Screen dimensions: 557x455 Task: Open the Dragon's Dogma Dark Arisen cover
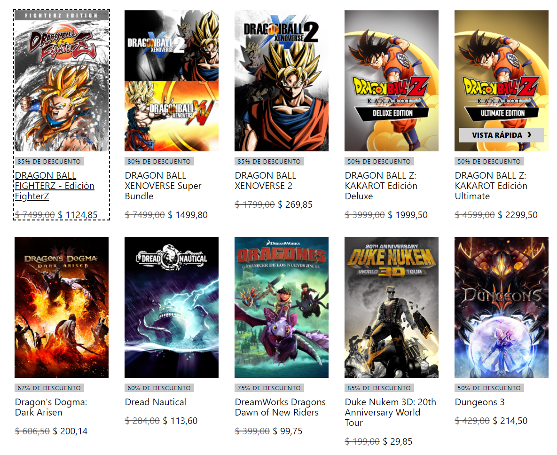pyautogui.click(x=62, y=307)
